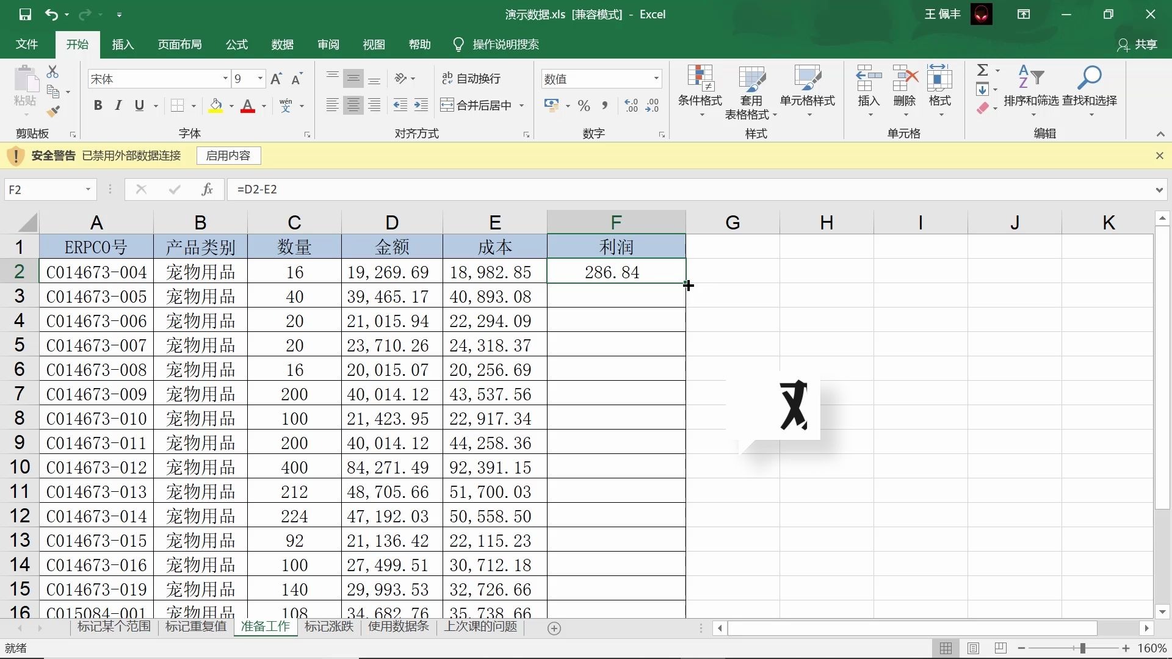Add a new sheet with the plus icon
This screenshot has height=659, width=1172.
554,628
